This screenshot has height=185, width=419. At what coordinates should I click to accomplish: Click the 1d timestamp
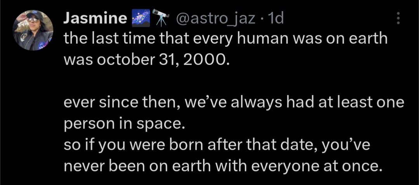276,18
